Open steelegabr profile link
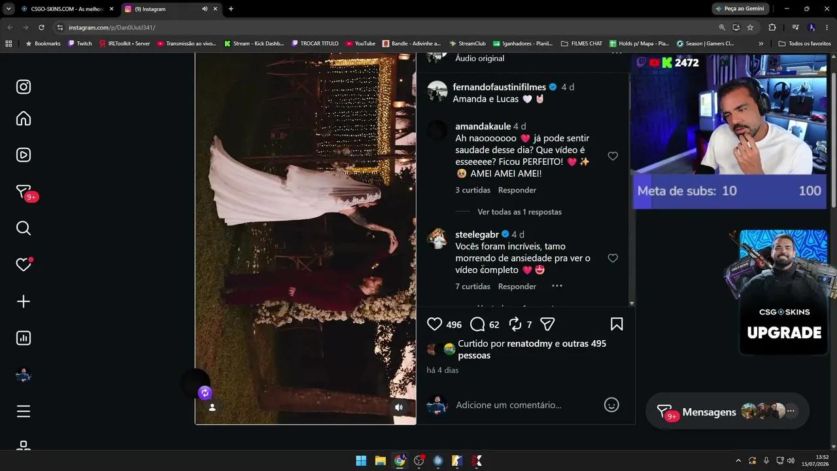This screenshot has width=837, height=471. point(477,234)
